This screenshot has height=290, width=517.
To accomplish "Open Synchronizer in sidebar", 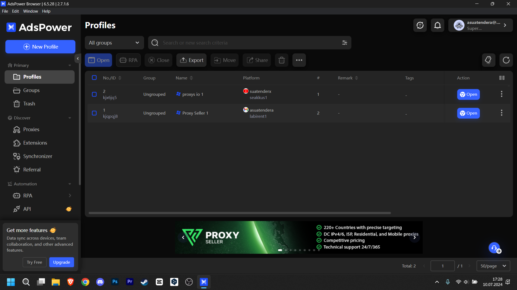I will point(40,156).
